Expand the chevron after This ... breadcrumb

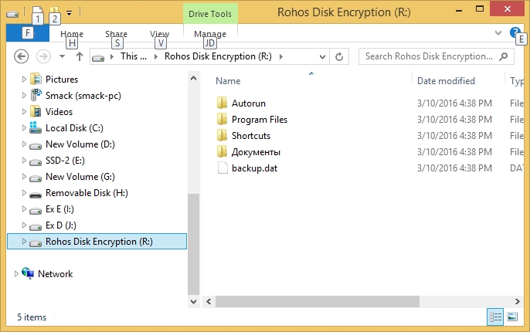click(156, 56)
